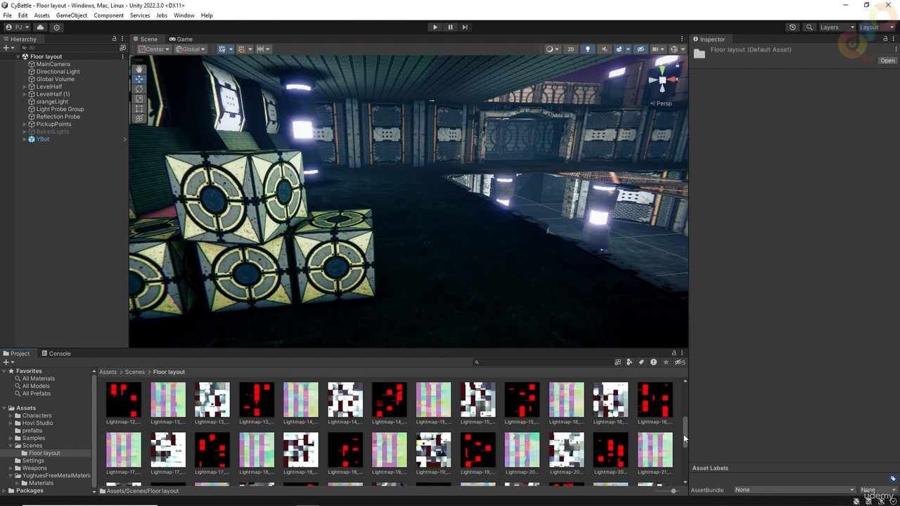The width and height of the screenshot is (900, 506).
Task: Save search with favorite star icon
Action: (666, 362)
